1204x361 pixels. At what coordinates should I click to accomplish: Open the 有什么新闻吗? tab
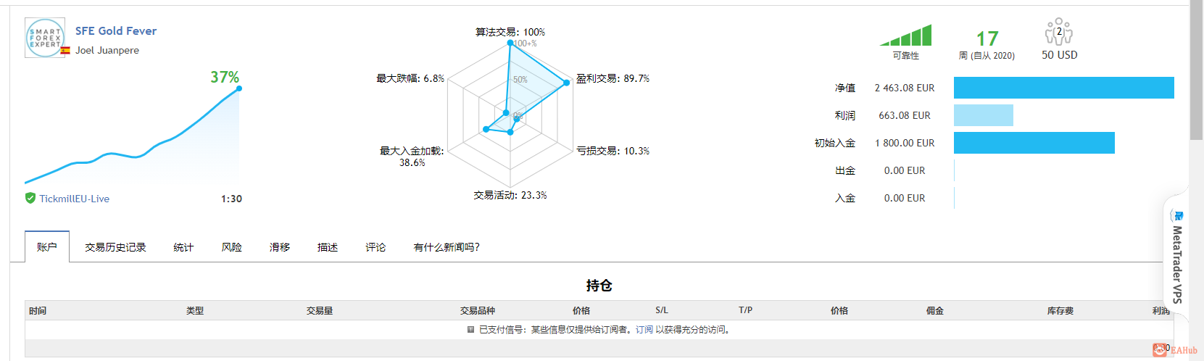(447, 247)
